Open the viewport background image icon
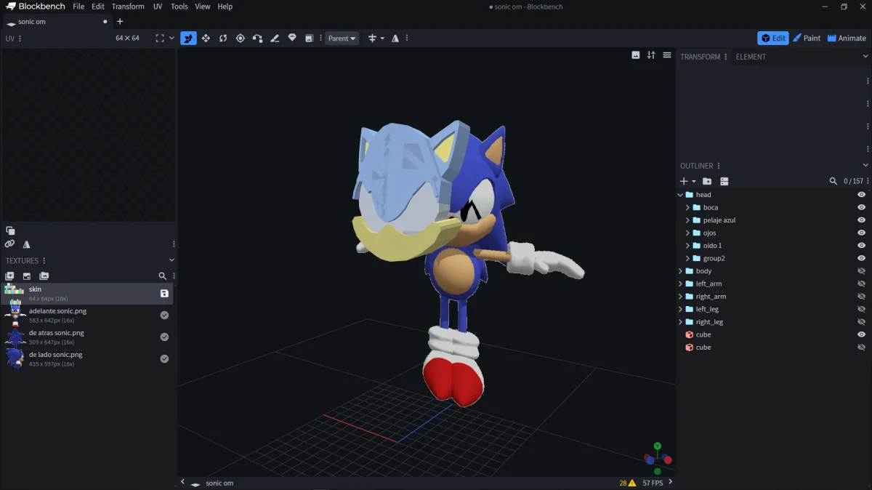Image resolution: width=872 pixels, height=490 pixels. (x=636, y=55)
